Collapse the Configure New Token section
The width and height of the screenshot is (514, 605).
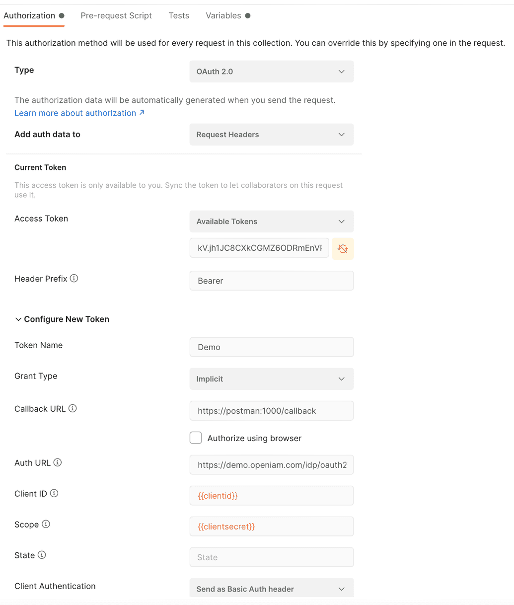coord(18,319)
